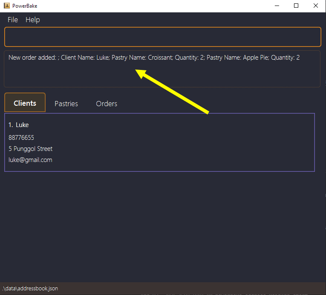Screen dimensions: 326x295
Task: Select the Clients tab
Action: pyautogui.click(x=25, y=103)
